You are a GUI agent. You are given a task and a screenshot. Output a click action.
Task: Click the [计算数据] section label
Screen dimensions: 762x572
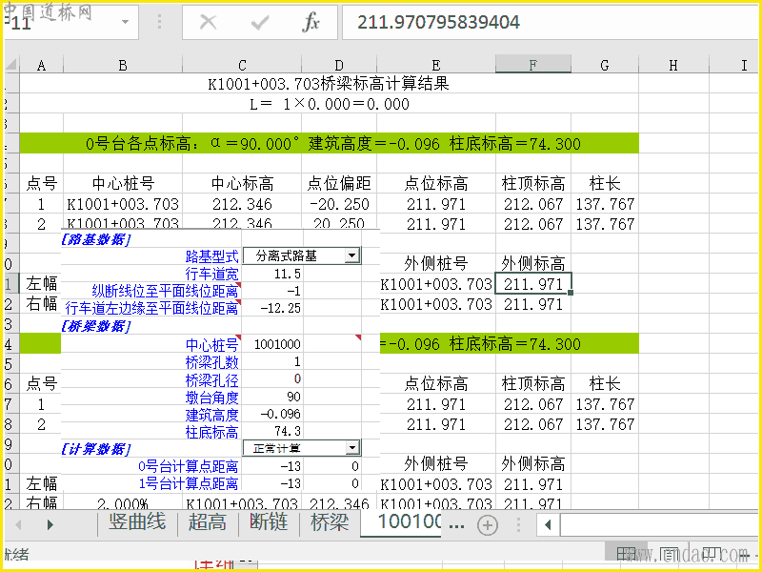point(96,448)
